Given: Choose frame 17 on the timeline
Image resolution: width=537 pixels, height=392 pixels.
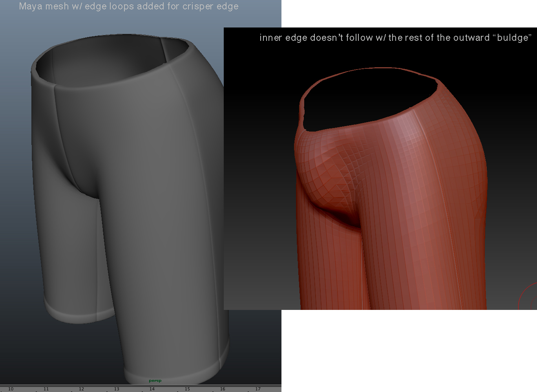Looking at the screenshot, I should [258, 389].
